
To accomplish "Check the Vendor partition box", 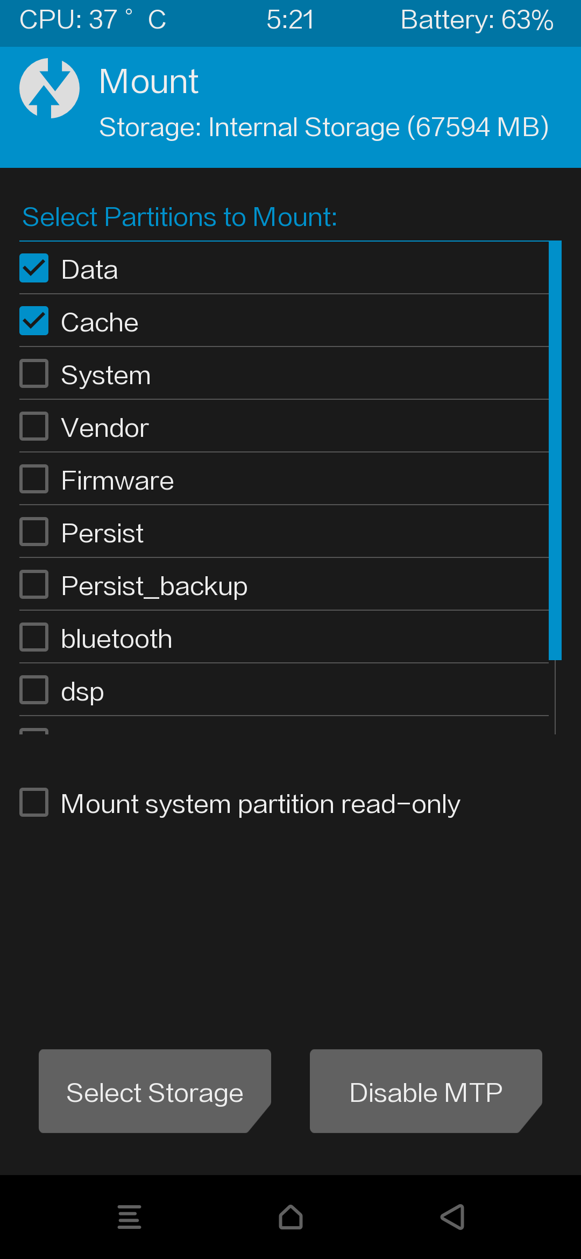I will tap(34, 427).
